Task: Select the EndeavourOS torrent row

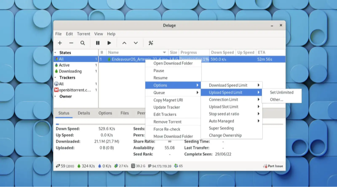Action: [x=192, y=59]
